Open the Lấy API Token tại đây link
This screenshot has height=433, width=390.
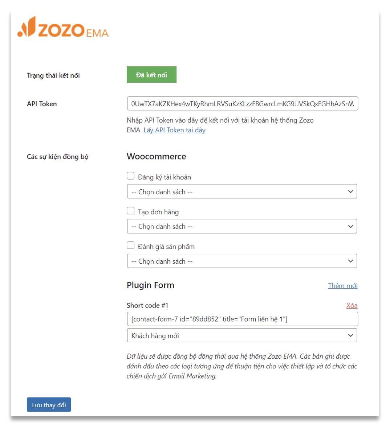point(175,130)
